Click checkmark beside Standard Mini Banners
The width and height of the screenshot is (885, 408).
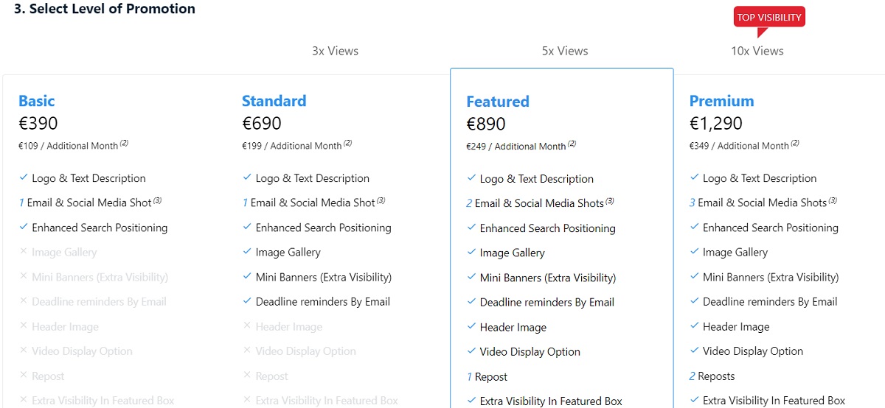click(247, 277)
